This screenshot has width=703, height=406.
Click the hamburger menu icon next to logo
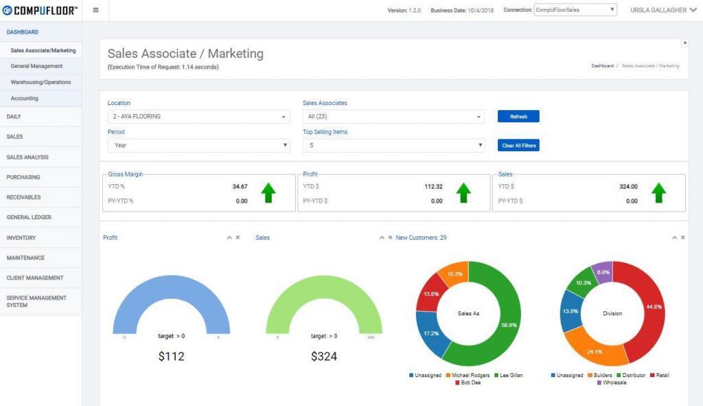(x=95, y=10)
